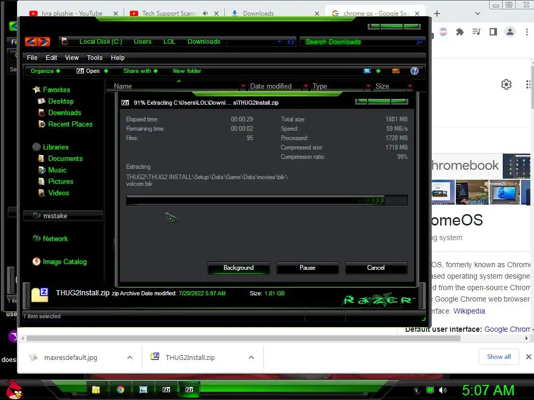
Task: Open the Name column filter dropdown
Action: [243, 86]
